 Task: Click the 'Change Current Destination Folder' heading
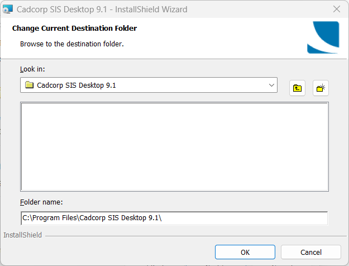(74, 28)
